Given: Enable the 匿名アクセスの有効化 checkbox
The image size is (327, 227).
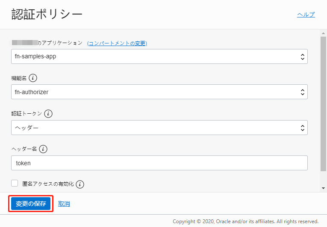Looking at the screenshot, I should pyautogui.click(x=15, y=184).
